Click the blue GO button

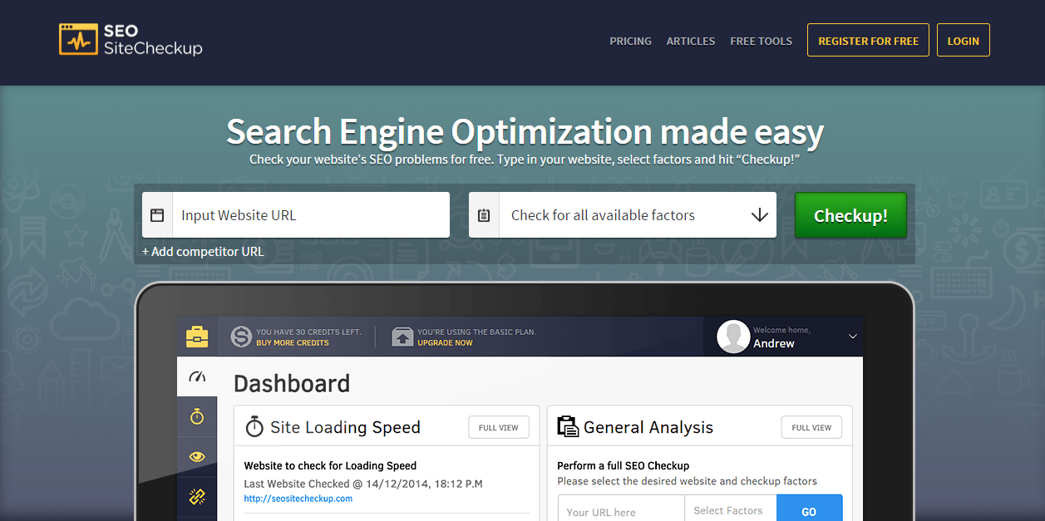[x=809, y=508]
